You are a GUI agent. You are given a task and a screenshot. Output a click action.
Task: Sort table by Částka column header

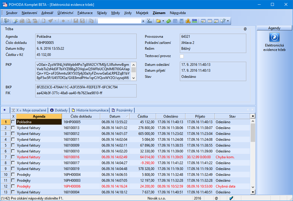[143, 116]
